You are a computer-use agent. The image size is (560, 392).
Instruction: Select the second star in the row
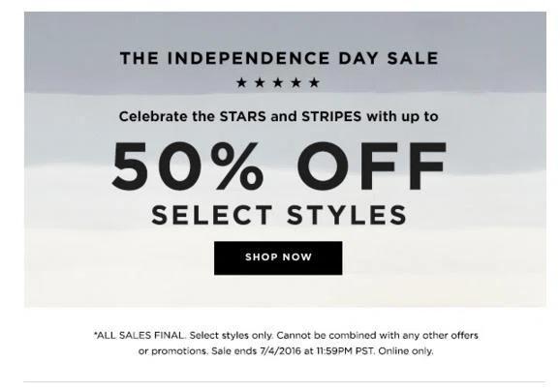click(x=260, y=82)
